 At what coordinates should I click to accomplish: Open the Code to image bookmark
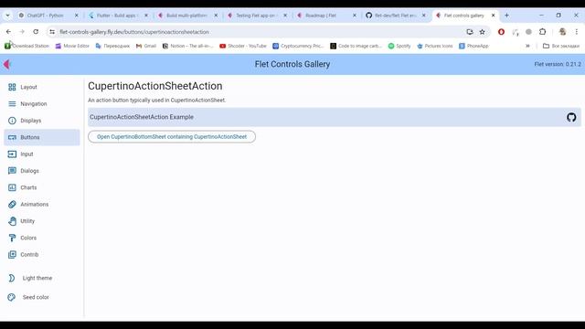click(356, 46)
